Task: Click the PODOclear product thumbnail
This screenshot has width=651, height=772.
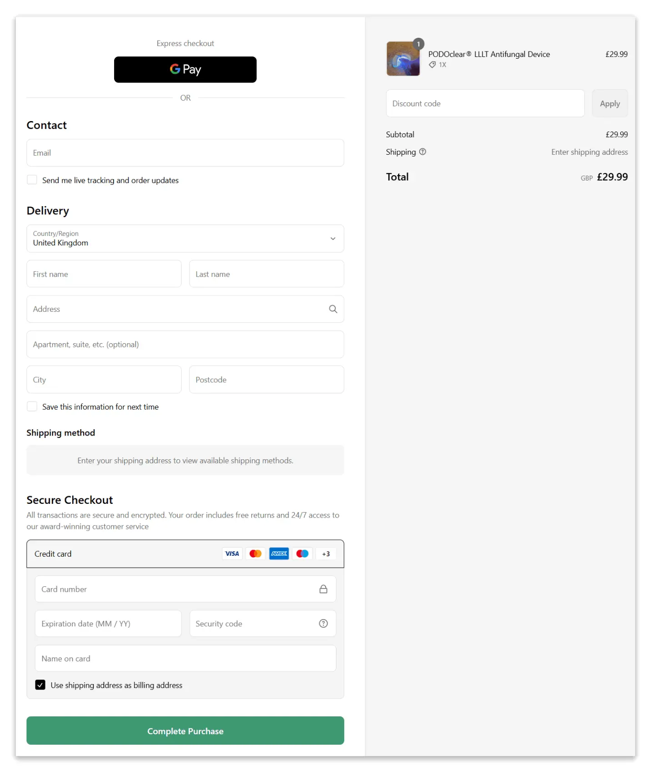Action: pos(403,58)
